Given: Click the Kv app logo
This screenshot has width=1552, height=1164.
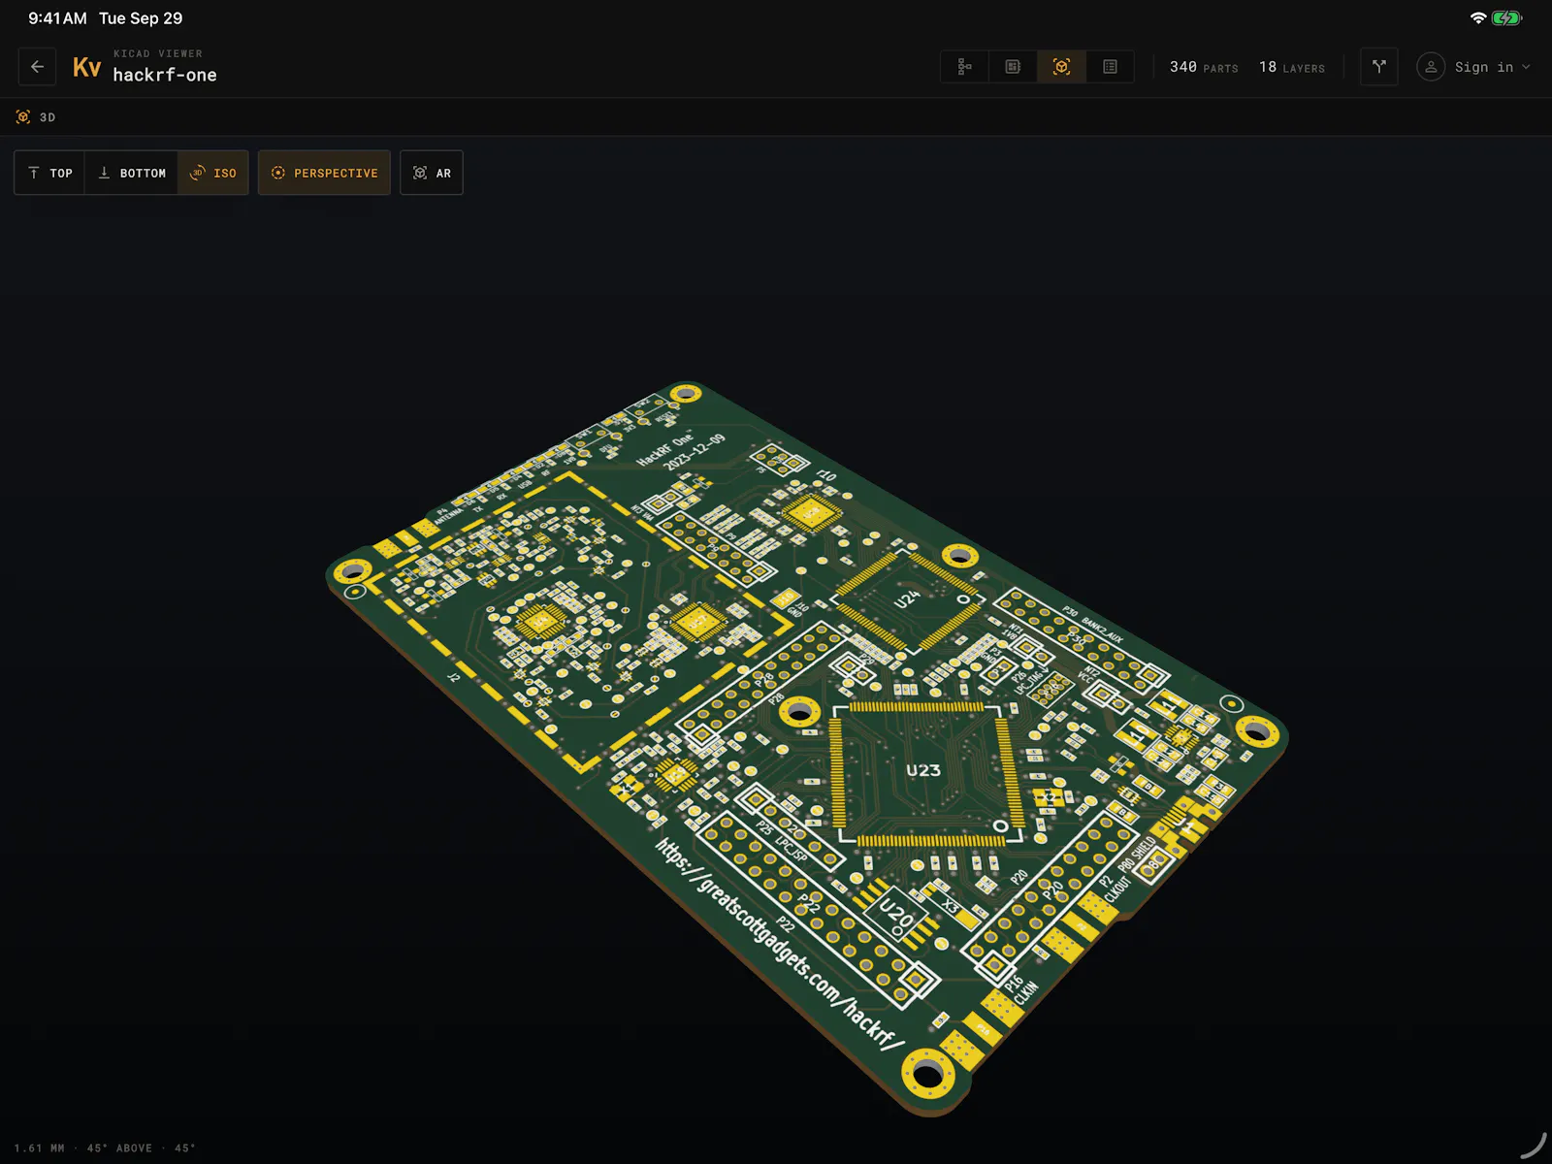Looking at the screenshot, I should click(86, 67).
